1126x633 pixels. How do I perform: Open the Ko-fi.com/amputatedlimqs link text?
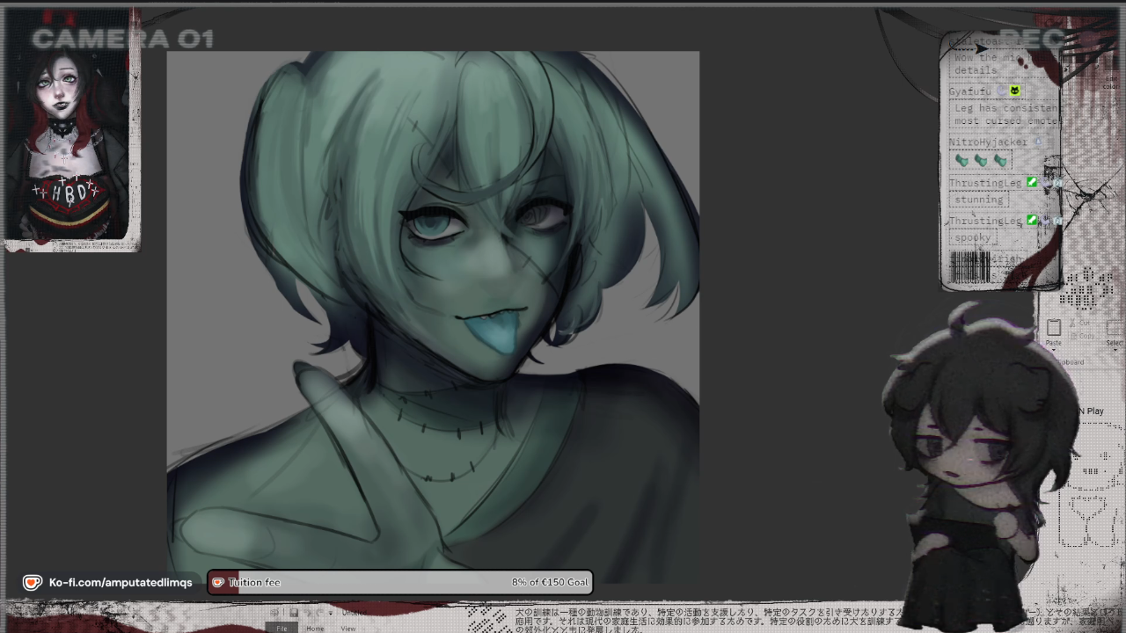(121, 582)
